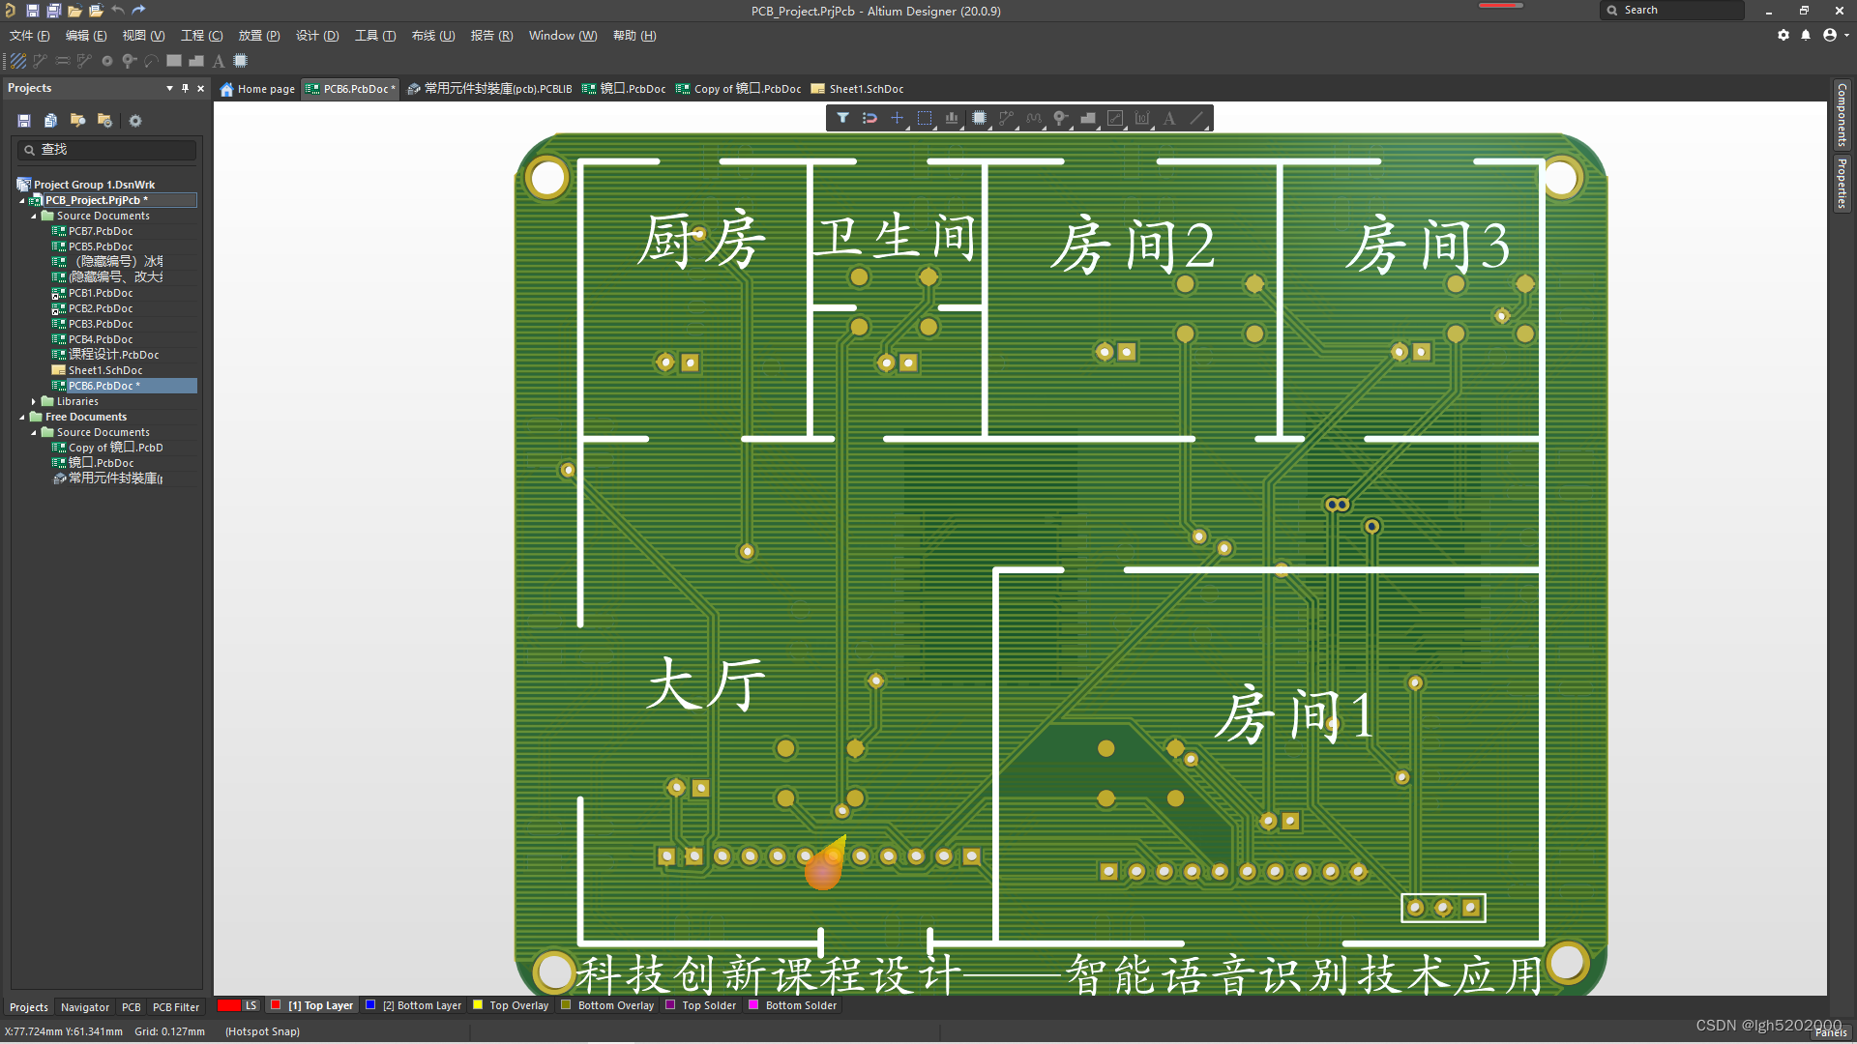The height and width of the screenshot is (1044, 1857).
Task: Select the rectangular selection tool in active bar
Action: point(925,118)
